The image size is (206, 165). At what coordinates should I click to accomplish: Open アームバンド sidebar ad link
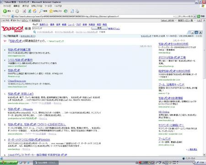pyautogui.click(x=164, y=139)
